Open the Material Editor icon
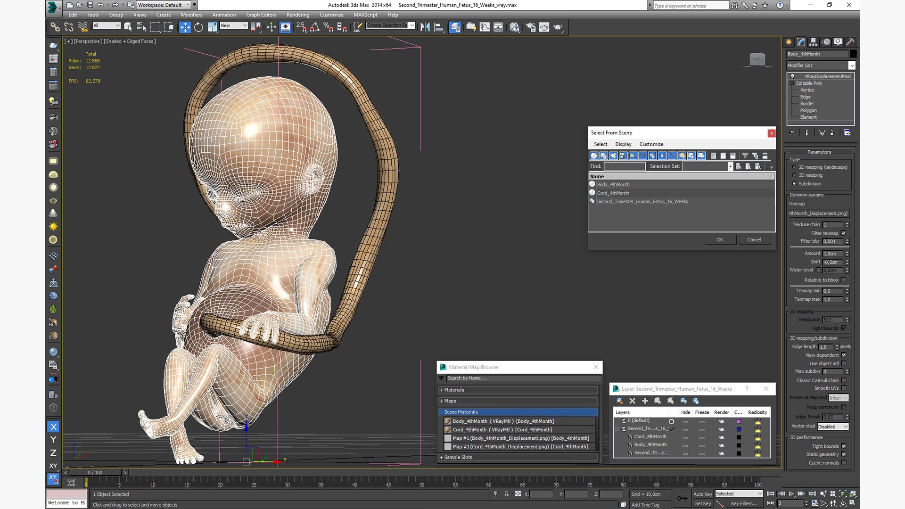Screen dimensions: 905x509 click(x=514, y=27)
